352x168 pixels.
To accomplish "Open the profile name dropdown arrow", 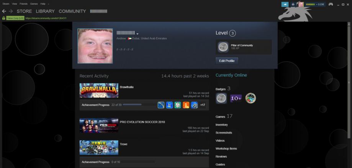I will 138,34.
